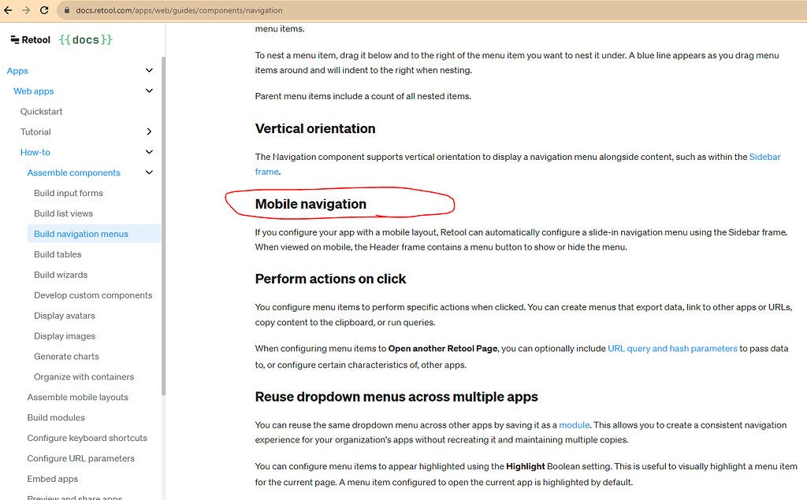
Task: Collapse the Assemble components chevron
Action: 150,173
